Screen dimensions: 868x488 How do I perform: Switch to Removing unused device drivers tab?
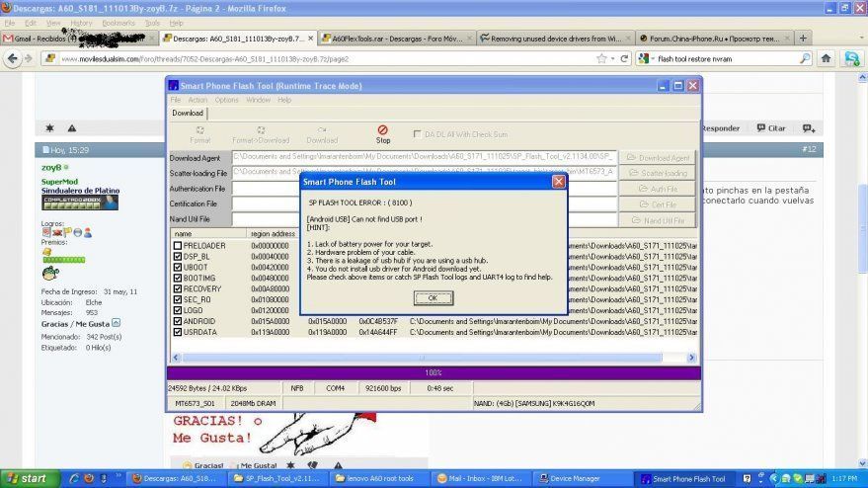(555, 39)
